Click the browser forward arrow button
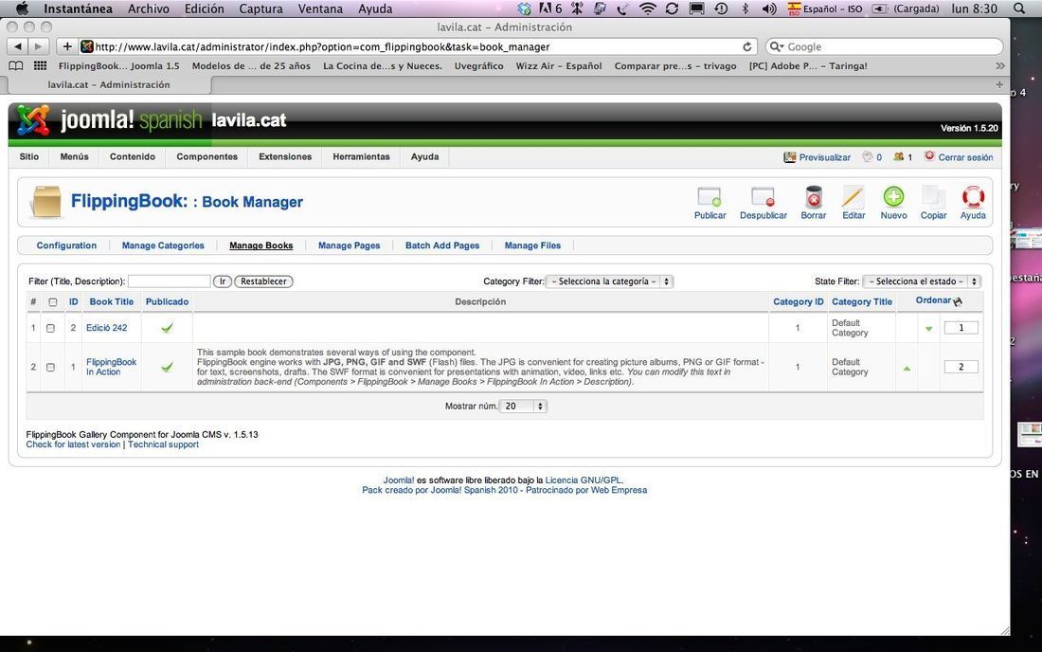This screenshot has height=652, width=1042. click(x=38, y=46)
